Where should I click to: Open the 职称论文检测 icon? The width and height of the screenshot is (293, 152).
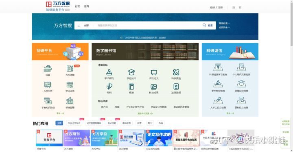[x=241, y=100]
